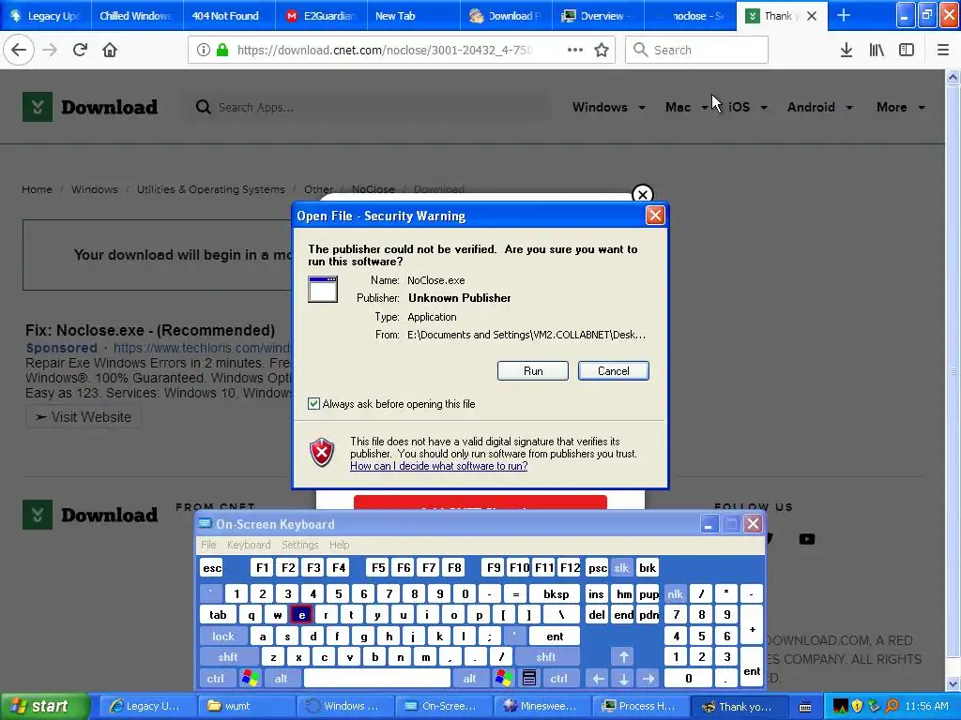Open the Settings menu in On-Screen Keyboard

pyautogui.click(x=299, y=545)
